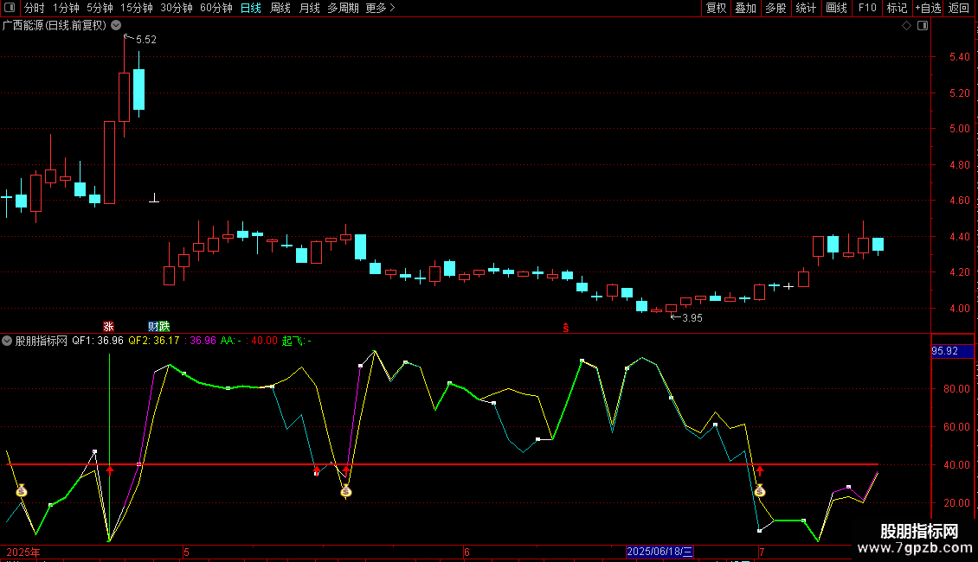The width and height of the screenshot is (978, 562).
Task: Click the 3.95 low price label
Action: click(692, 318)
